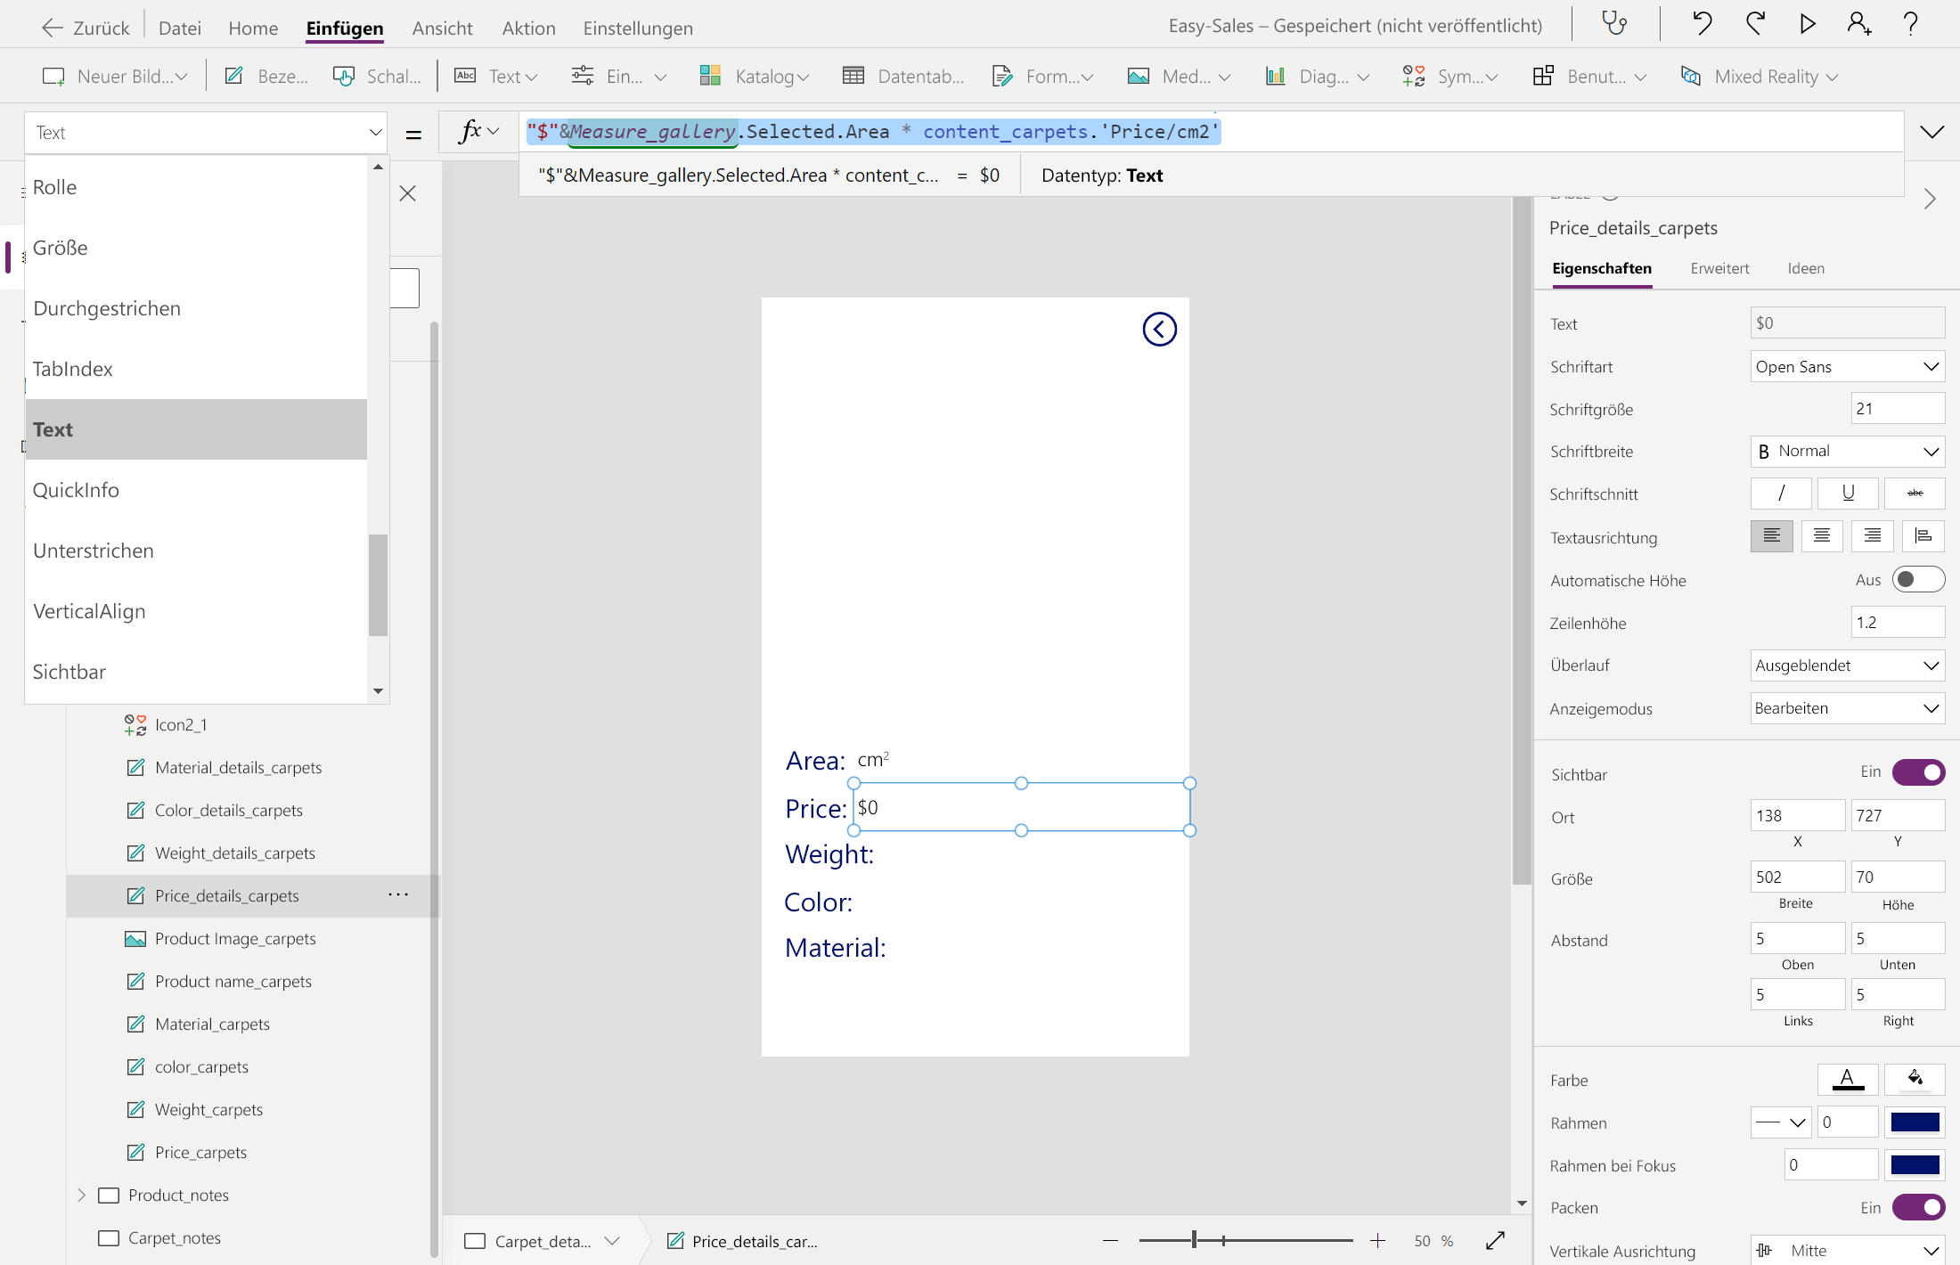
Task: Open the Schriftart Open Sans dropdown
Action: (1847, 366)
